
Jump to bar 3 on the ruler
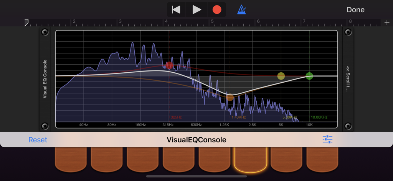click(x=120, y=21)
